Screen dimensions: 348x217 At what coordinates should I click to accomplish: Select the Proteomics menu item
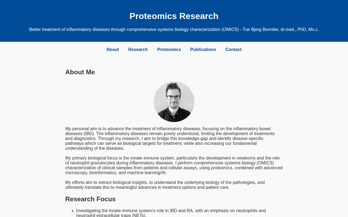tap(169, 50)
